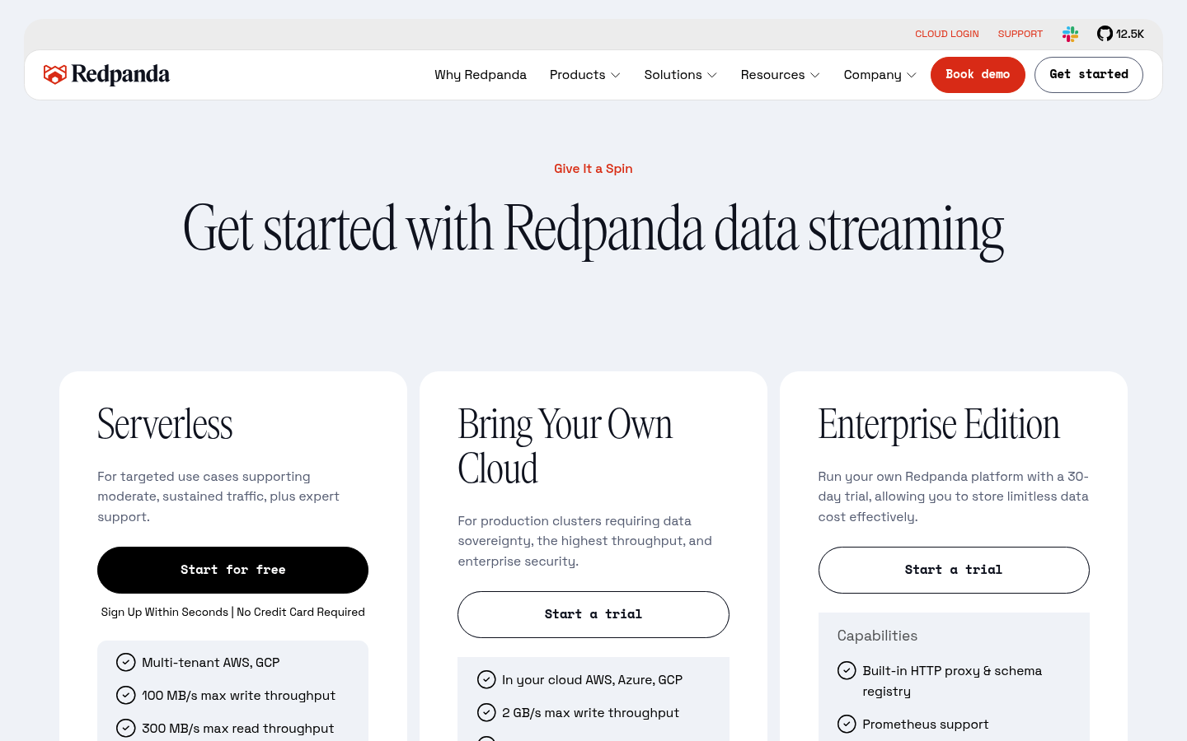Click the checkmark icon beside Multi-tenant AWS, GCP
This screenshot has width=1187, height=741.
(x=125, y=662)
